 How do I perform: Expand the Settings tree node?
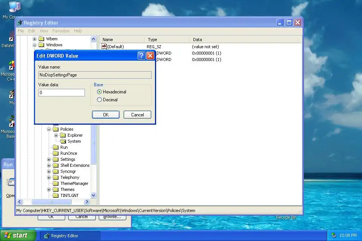pos(49,159)
